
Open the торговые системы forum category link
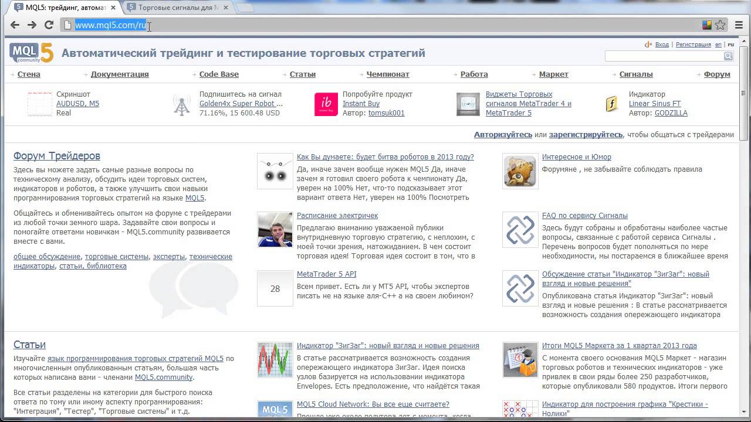point(117,257)
